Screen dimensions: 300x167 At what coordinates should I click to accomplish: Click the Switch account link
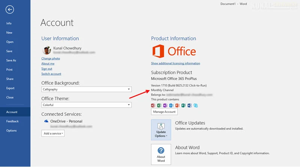pyautogui.click(x=51, y=74)
